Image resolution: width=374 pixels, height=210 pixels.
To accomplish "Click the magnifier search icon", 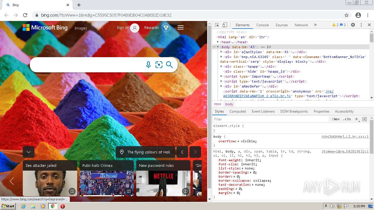I will click(169, 65).
